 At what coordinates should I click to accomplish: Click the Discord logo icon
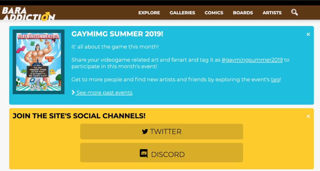(x=144, y=154)
